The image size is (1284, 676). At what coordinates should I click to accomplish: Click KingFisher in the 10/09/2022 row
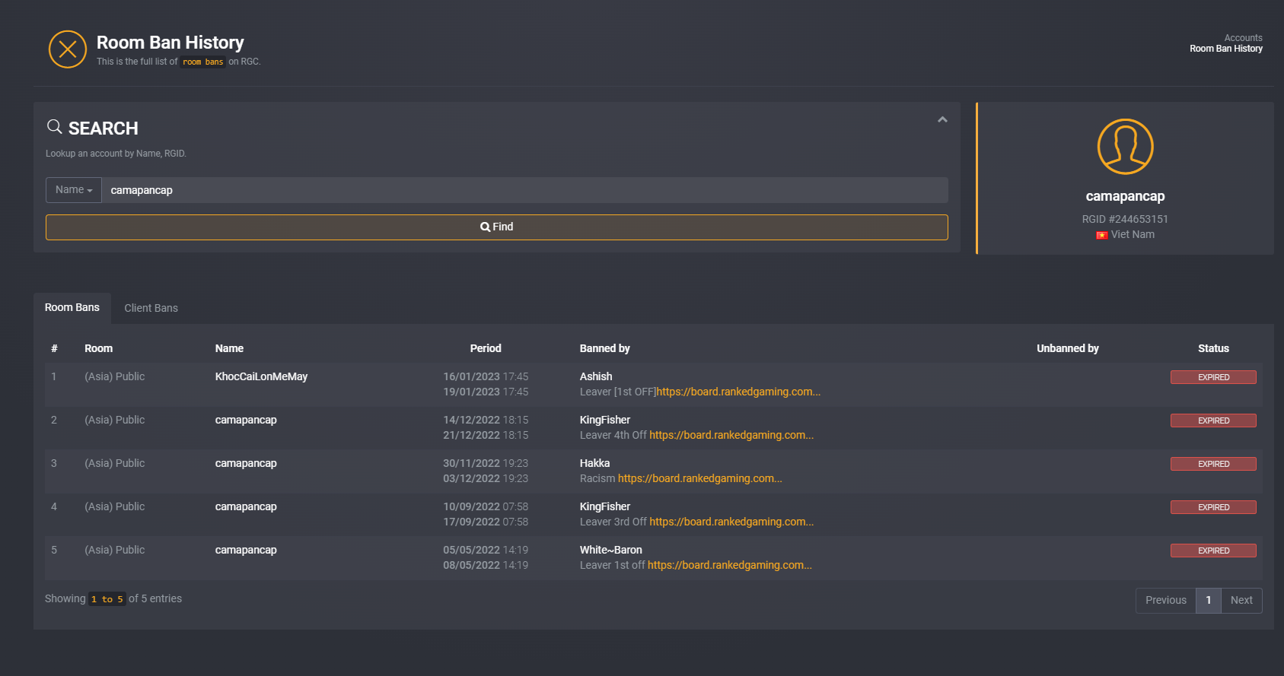(605, 506)
